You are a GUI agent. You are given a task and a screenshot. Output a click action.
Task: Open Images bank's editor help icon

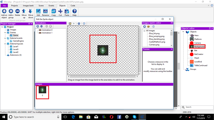tap(154, 26)
